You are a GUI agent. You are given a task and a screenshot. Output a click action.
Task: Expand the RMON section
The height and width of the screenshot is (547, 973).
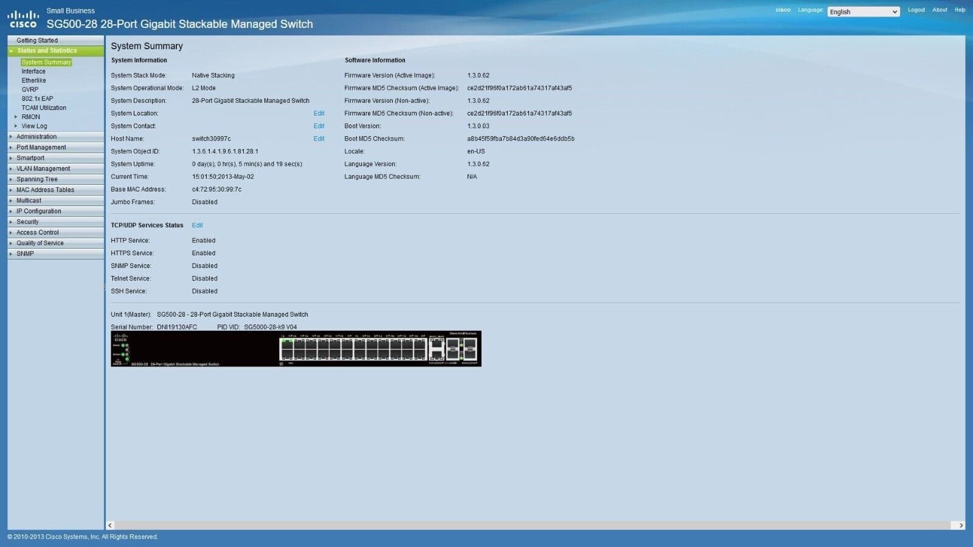pyautogui.click(x=30, y=117)
